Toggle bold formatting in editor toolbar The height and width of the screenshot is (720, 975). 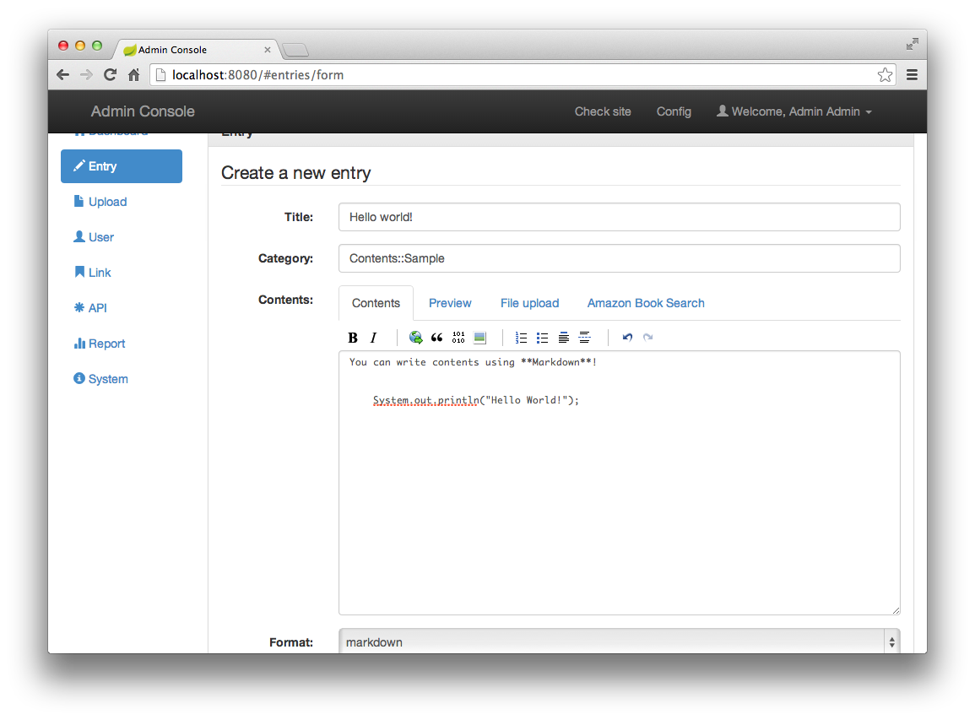click(353, 338)
